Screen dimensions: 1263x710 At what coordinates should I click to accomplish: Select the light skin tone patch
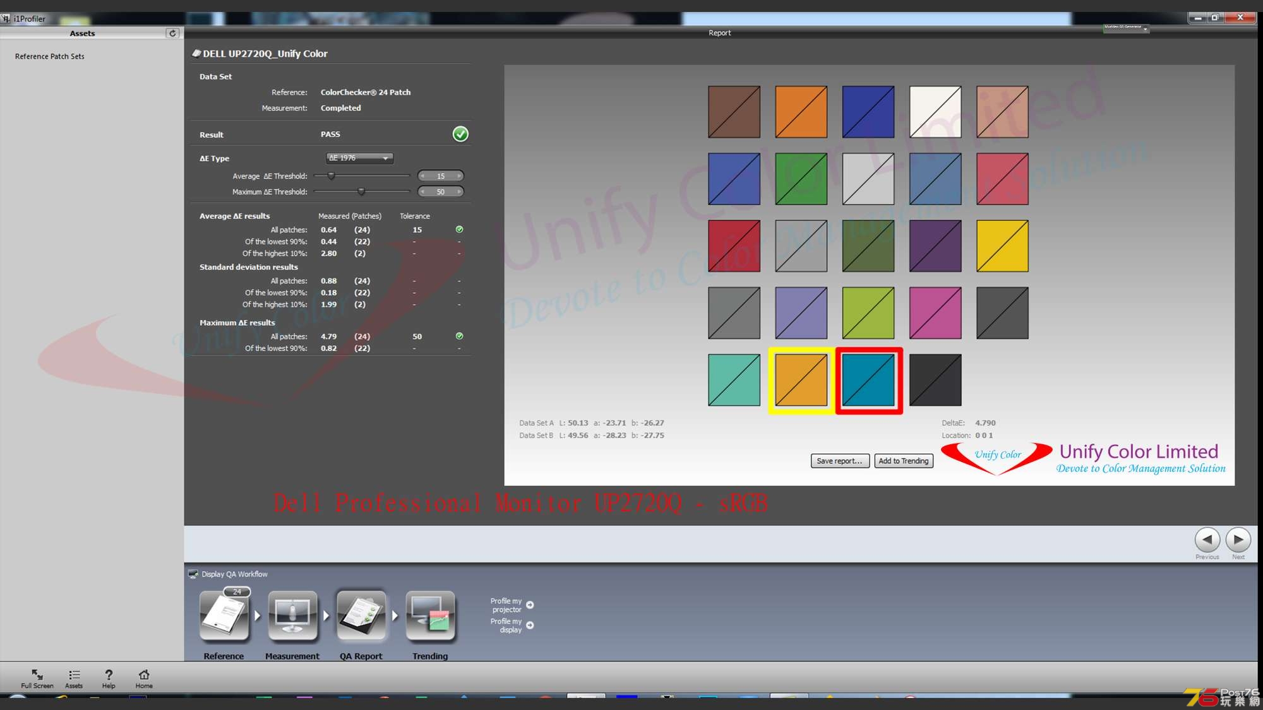(x=1002, y=112)
